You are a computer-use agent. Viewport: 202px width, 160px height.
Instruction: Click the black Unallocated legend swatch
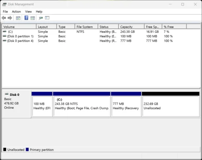[5, 150]
